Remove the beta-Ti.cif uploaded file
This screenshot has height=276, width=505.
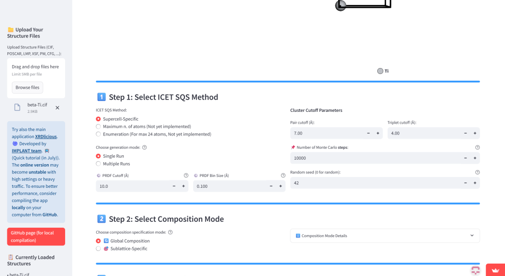(57, 108)
